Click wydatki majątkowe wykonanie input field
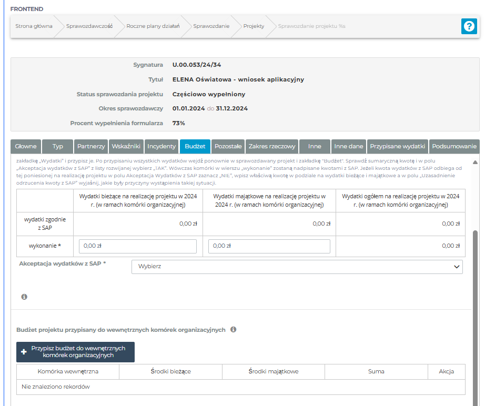Image resolution: width=485 pixels, height=406 pixels. 269,246
